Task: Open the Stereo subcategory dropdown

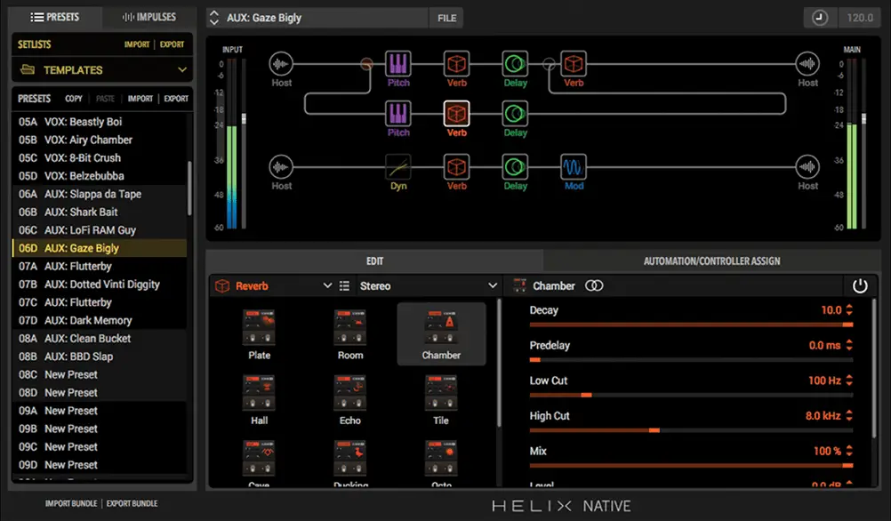Action: (x=493, y=285)
